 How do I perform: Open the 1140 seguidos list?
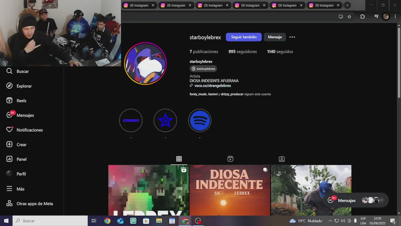pos(280,51)
